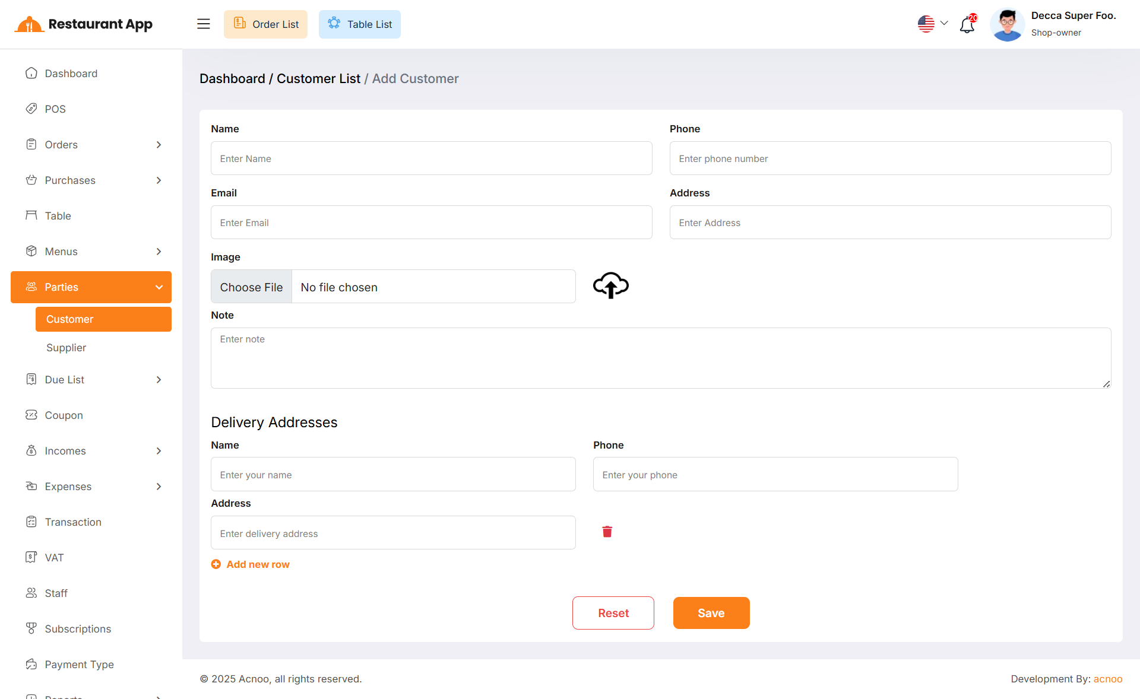The width and height of the screenshot is (1140, 699).
Task: Click the plus icon beside Add new row
Action: tap(216, 564)
